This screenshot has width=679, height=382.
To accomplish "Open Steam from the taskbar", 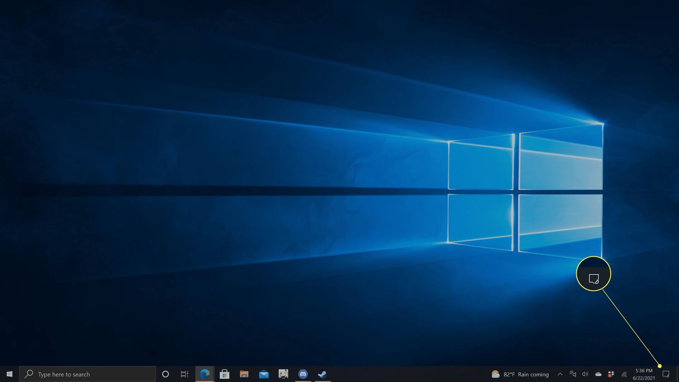I will [x=322, y=374].
